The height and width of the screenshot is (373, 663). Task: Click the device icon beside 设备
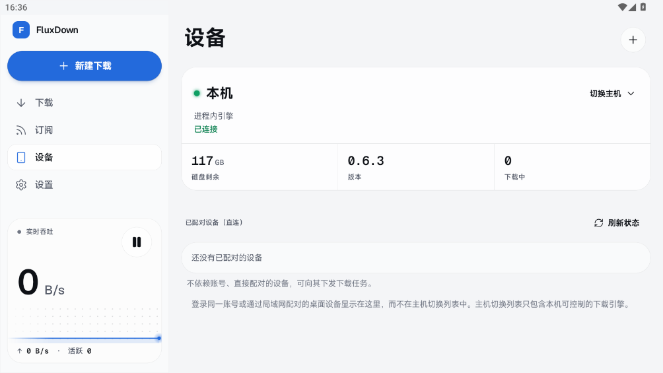(21, 157)
